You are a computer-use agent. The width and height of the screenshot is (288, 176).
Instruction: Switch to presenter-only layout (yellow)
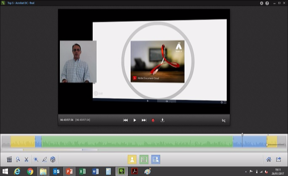click(132, 159)
